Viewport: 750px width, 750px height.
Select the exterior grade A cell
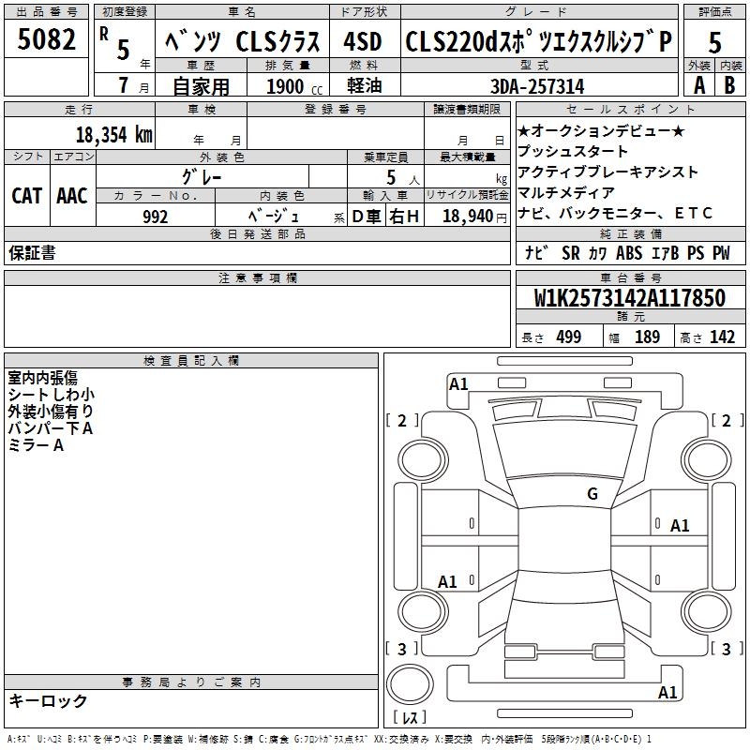(x=698, y=84)
